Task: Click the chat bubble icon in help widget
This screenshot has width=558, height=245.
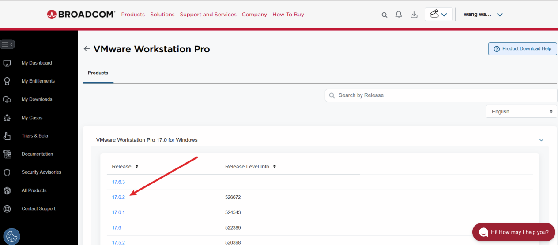Action: pyautogui.click(x=483, y=232)
